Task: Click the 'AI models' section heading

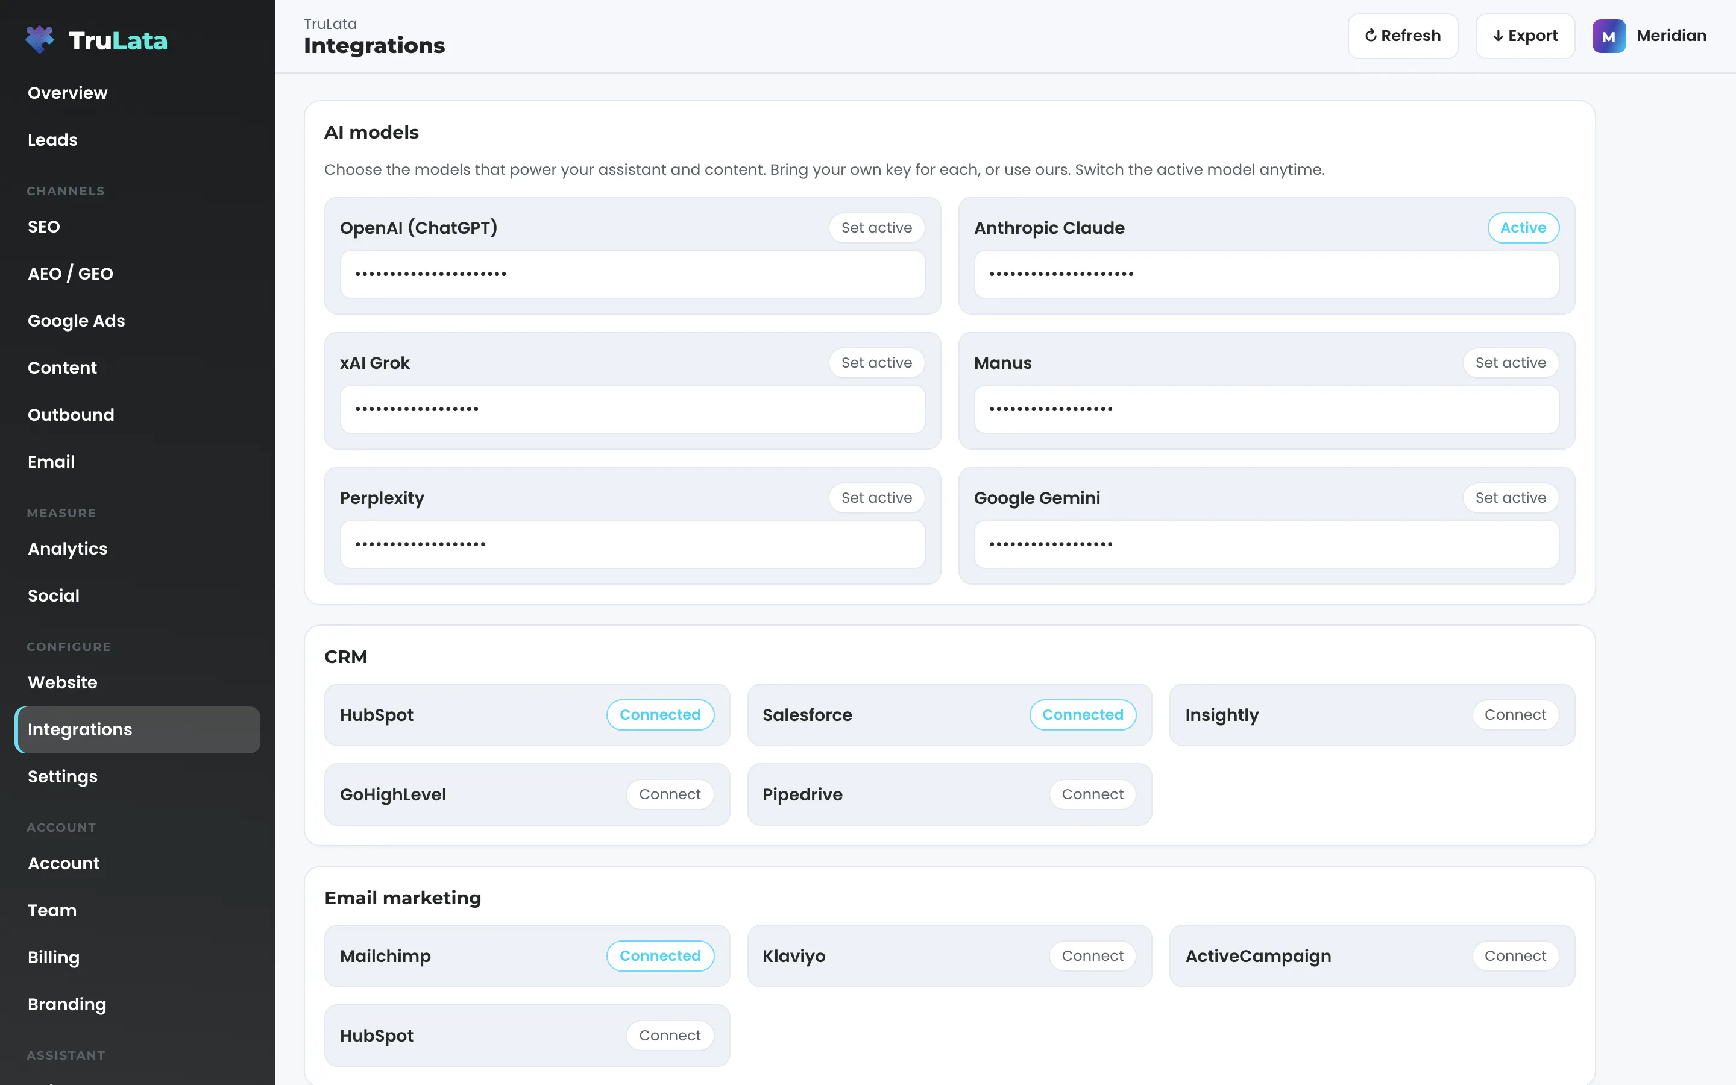Action: 371,133
